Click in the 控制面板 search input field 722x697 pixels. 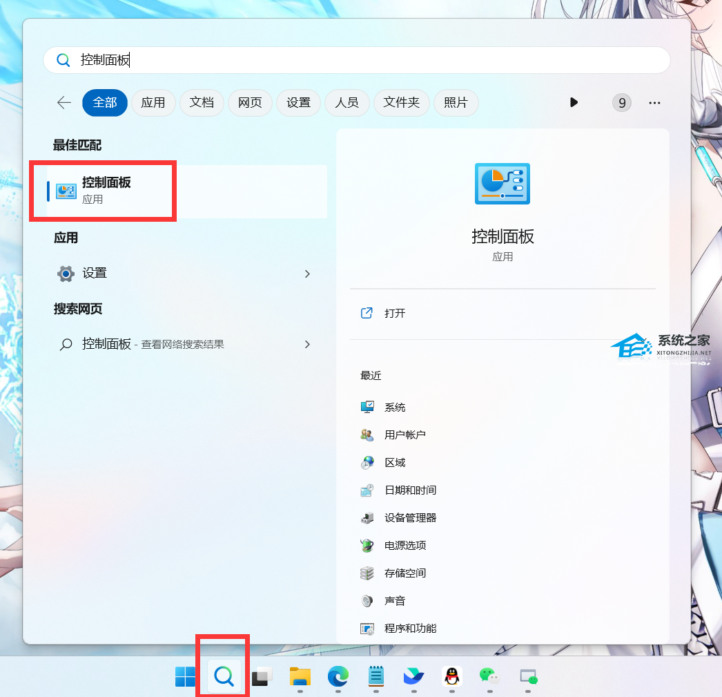tap(357, 60)
